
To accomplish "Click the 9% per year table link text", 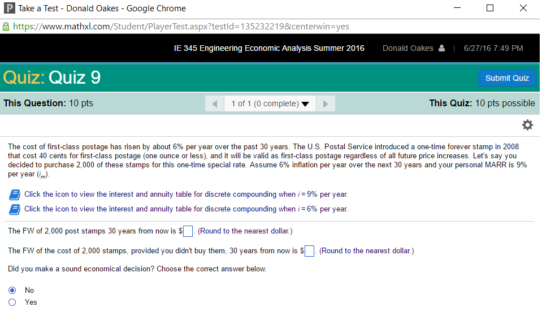I will (x=186, y=194).
